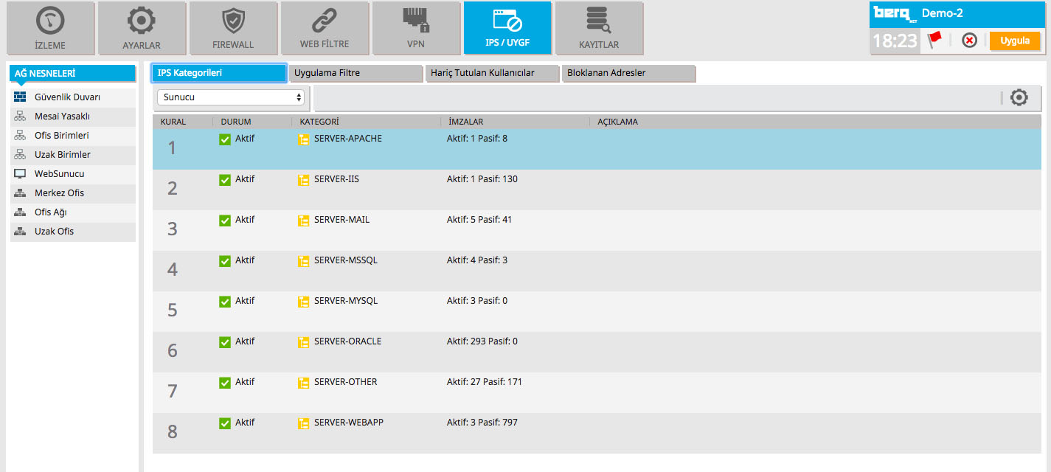Click the red X cancel icon
Screen dimensions: 1051x472
click(969, 41)
